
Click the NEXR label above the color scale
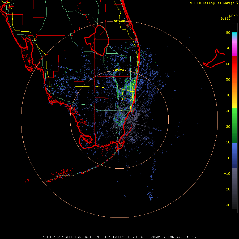pos(233,16)
